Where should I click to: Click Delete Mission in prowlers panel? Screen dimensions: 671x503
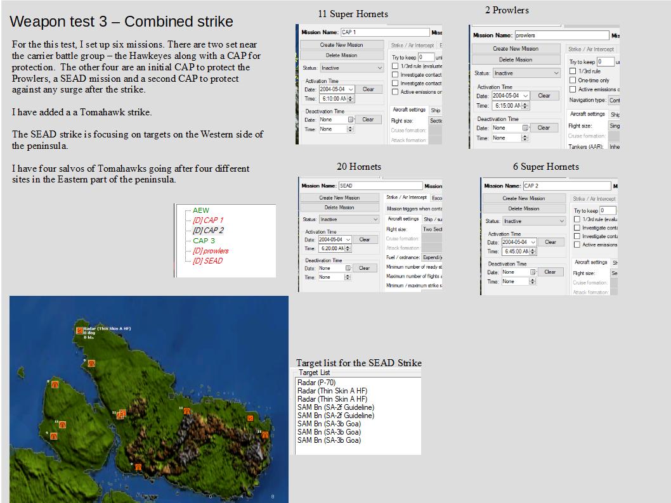coord(516,60)
